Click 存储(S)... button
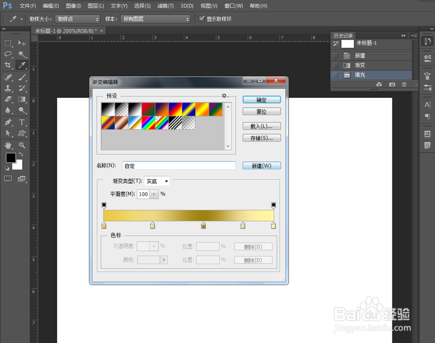Screen dimensions: 435x343 pyautogui.click(x=261, y=138)
